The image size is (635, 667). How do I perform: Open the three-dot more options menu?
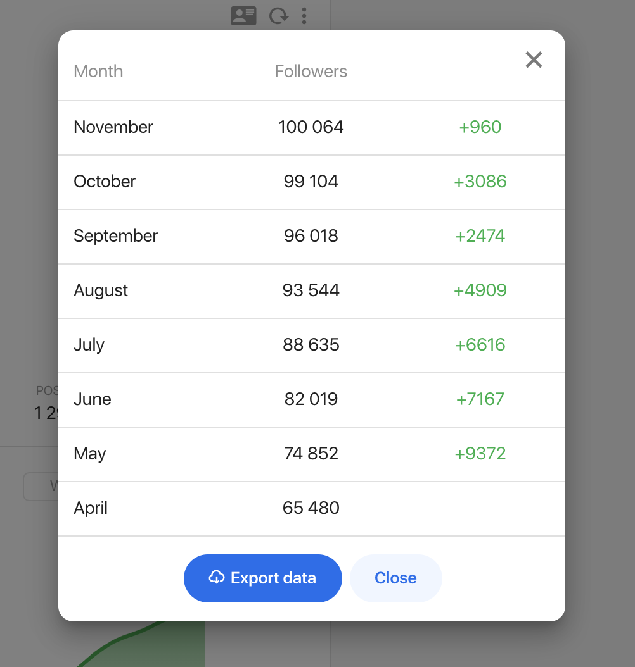[304, 15]
